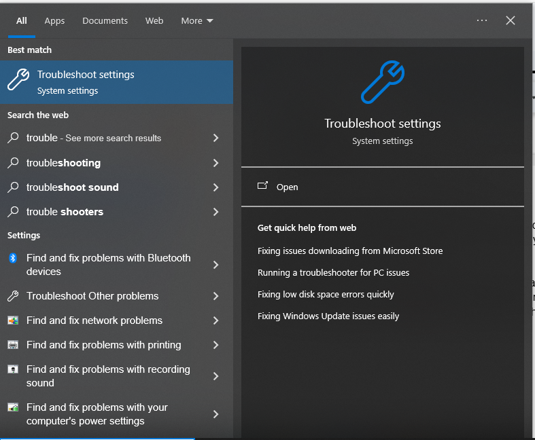Select 'Find and fix problems with printing'
535x440 pixels.
click(104, 345)
